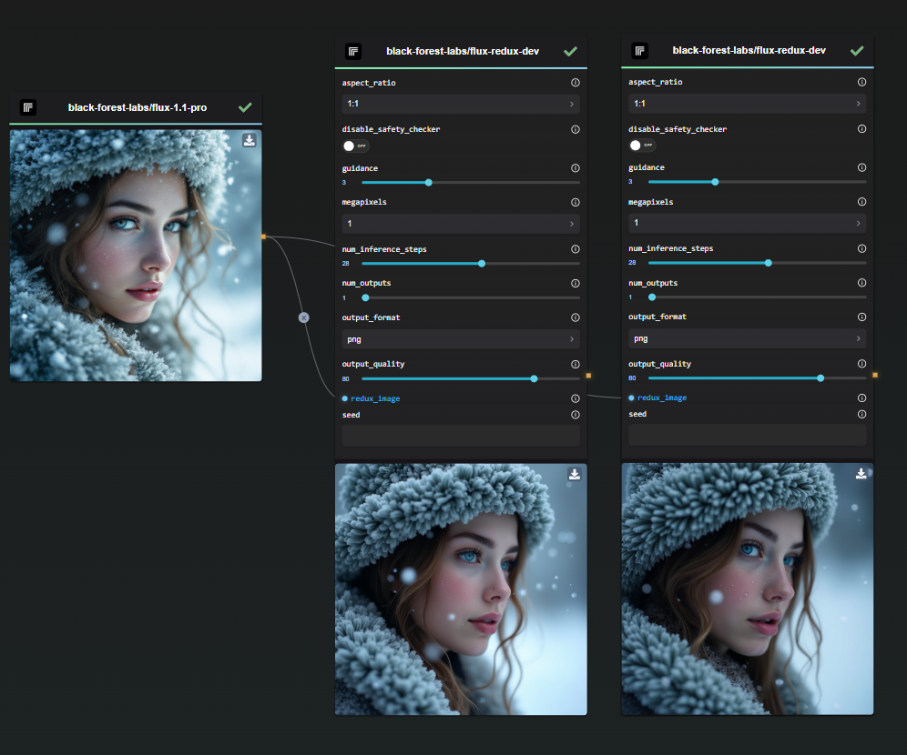Open aspect_ratio 1:1 dropdown in middle node
This screenshot has height=755, width=907.
coord(461,104)
